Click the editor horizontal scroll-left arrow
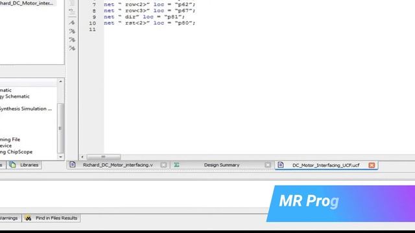The image size is (415, 233). point(82,157)
